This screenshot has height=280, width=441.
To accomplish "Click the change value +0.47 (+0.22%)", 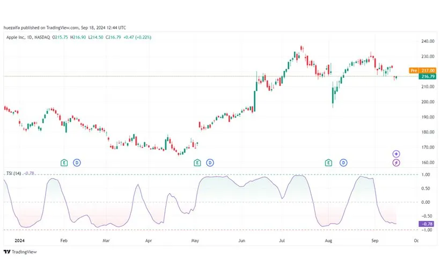I will point(137,37).
